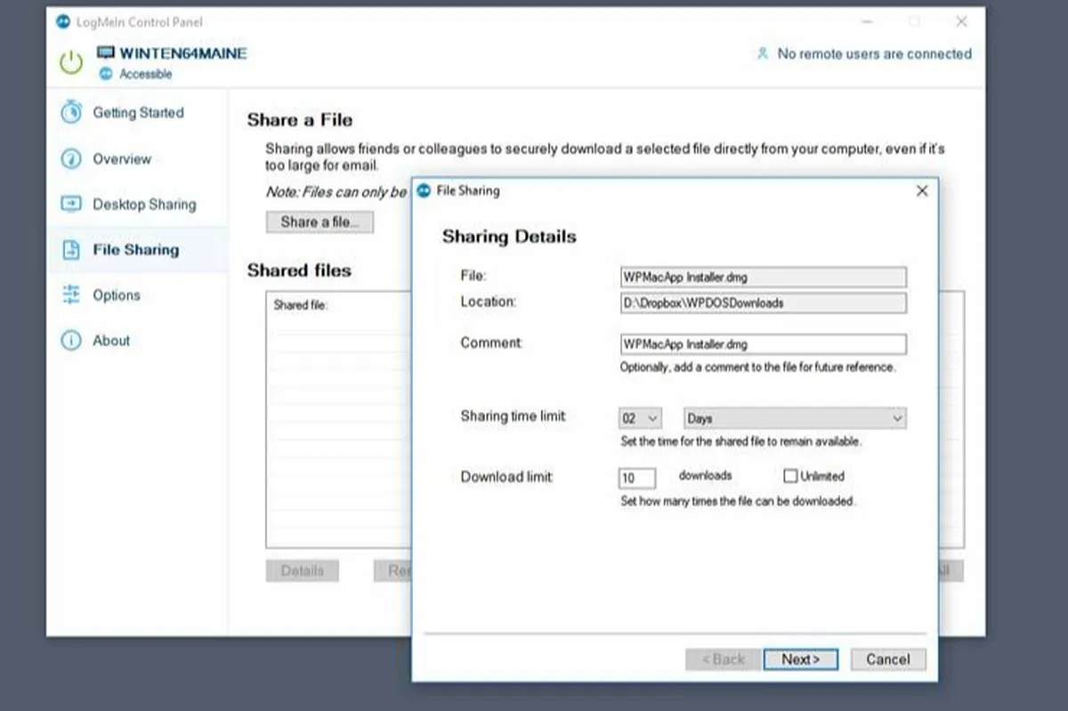Click the download limit number field
This screenshot has width=1068, height=711.
[x=636, y=478]
